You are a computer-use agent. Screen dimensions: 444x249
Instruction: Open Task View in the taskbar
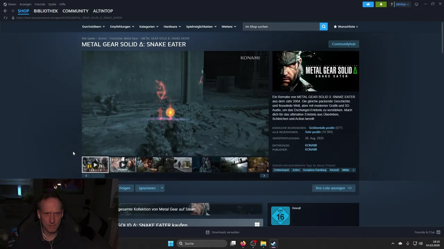coord(233,243)
